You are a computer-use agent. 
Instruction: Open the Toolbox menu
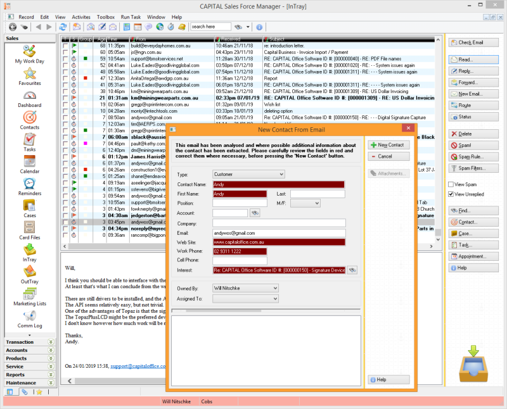pyautogui.click(x=106, y=17)
